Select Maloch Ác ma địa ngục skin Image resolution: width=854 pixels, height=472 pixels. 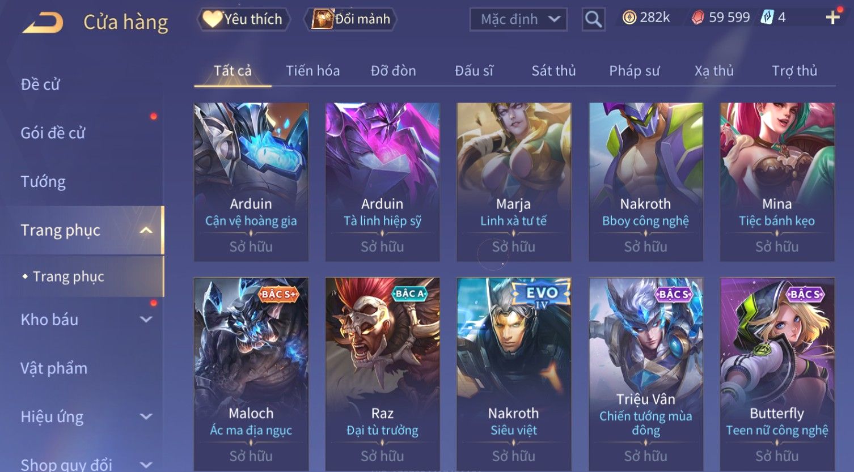(x=251, y=374)
